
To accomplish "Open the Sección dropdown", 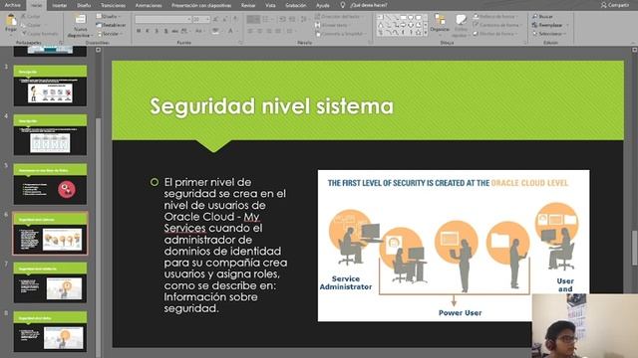I will 109,34.
